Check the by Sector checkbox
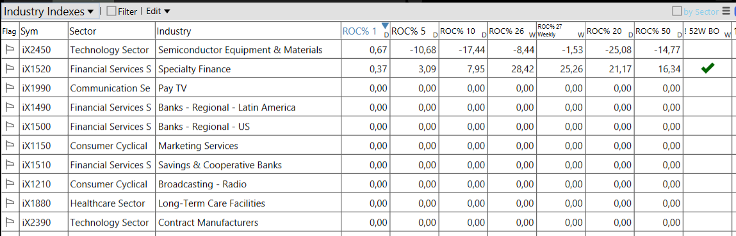The image size is (736, 236). point(677,12)
